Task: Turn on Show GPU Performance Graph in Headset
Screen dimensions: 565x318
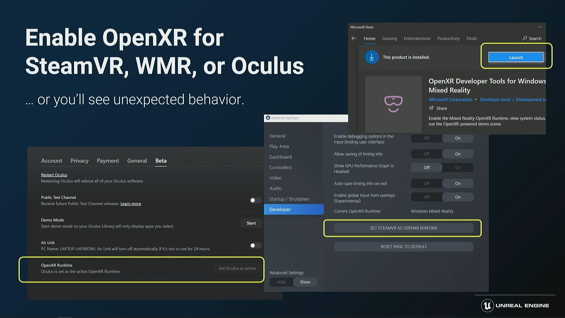Action: (x=458, y=168)
